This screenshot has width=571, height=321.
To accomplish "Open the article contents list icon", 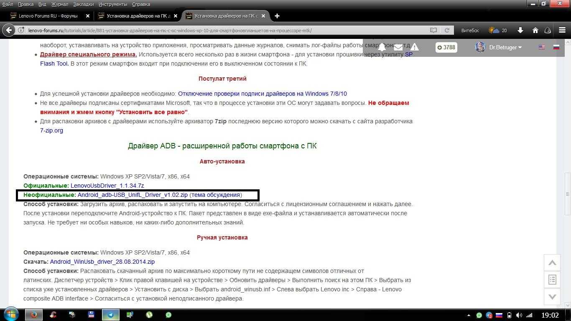I will click(552, 280).
